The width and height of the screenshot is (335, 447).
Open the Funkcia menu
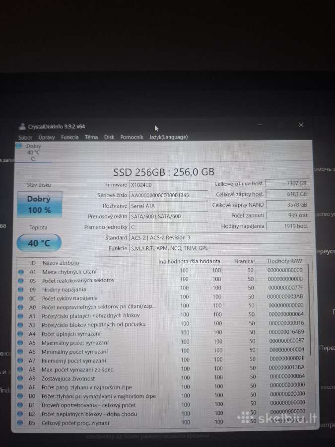(x=69, y=137)
